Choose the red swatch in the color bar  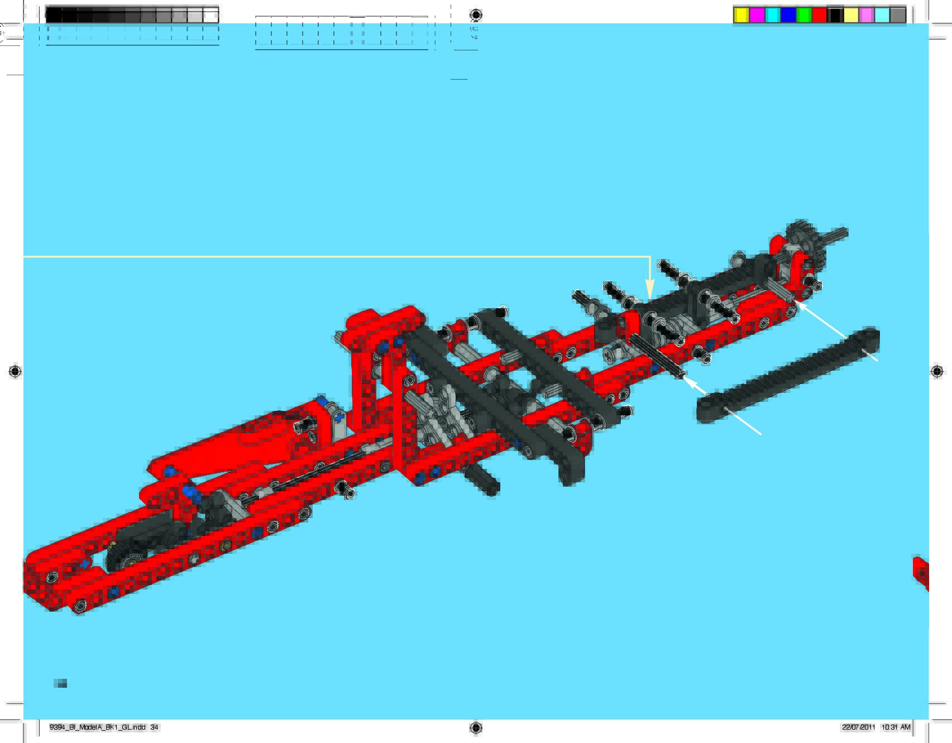(819, 15)
